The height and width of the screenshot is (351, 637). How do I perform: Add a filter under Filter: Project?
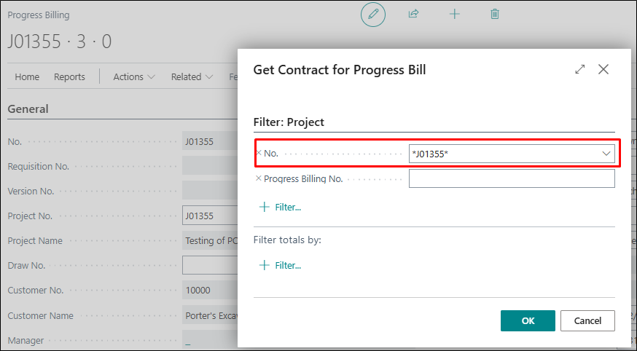[281, 208]
